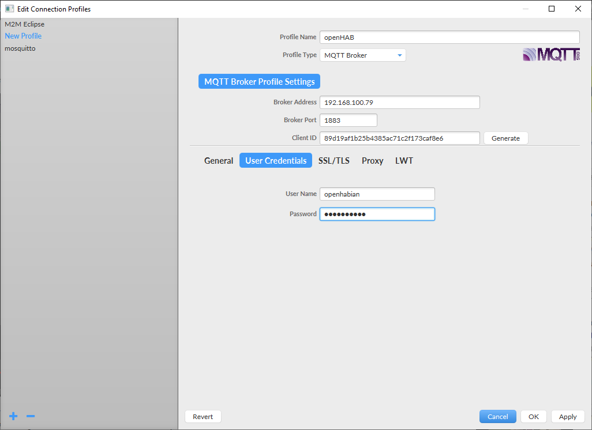Switch to the General tab

[x=218, y=160]
